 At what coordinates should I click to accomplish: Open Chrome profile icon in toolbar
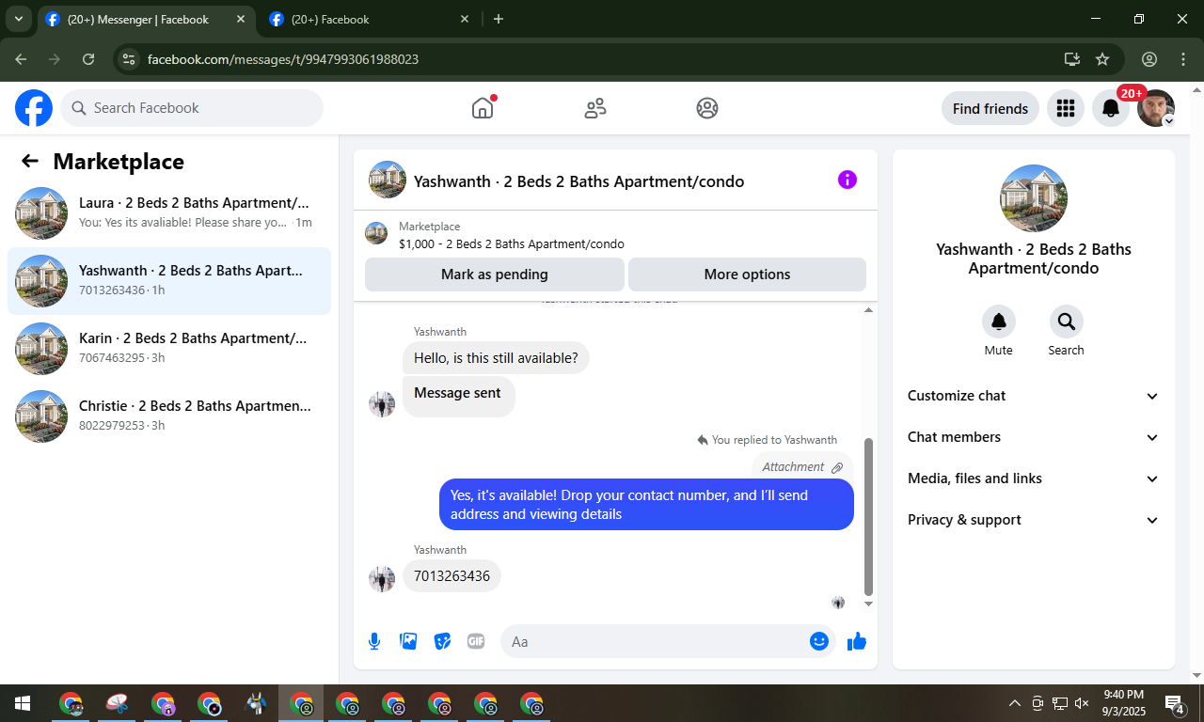tap(1149, 59)
